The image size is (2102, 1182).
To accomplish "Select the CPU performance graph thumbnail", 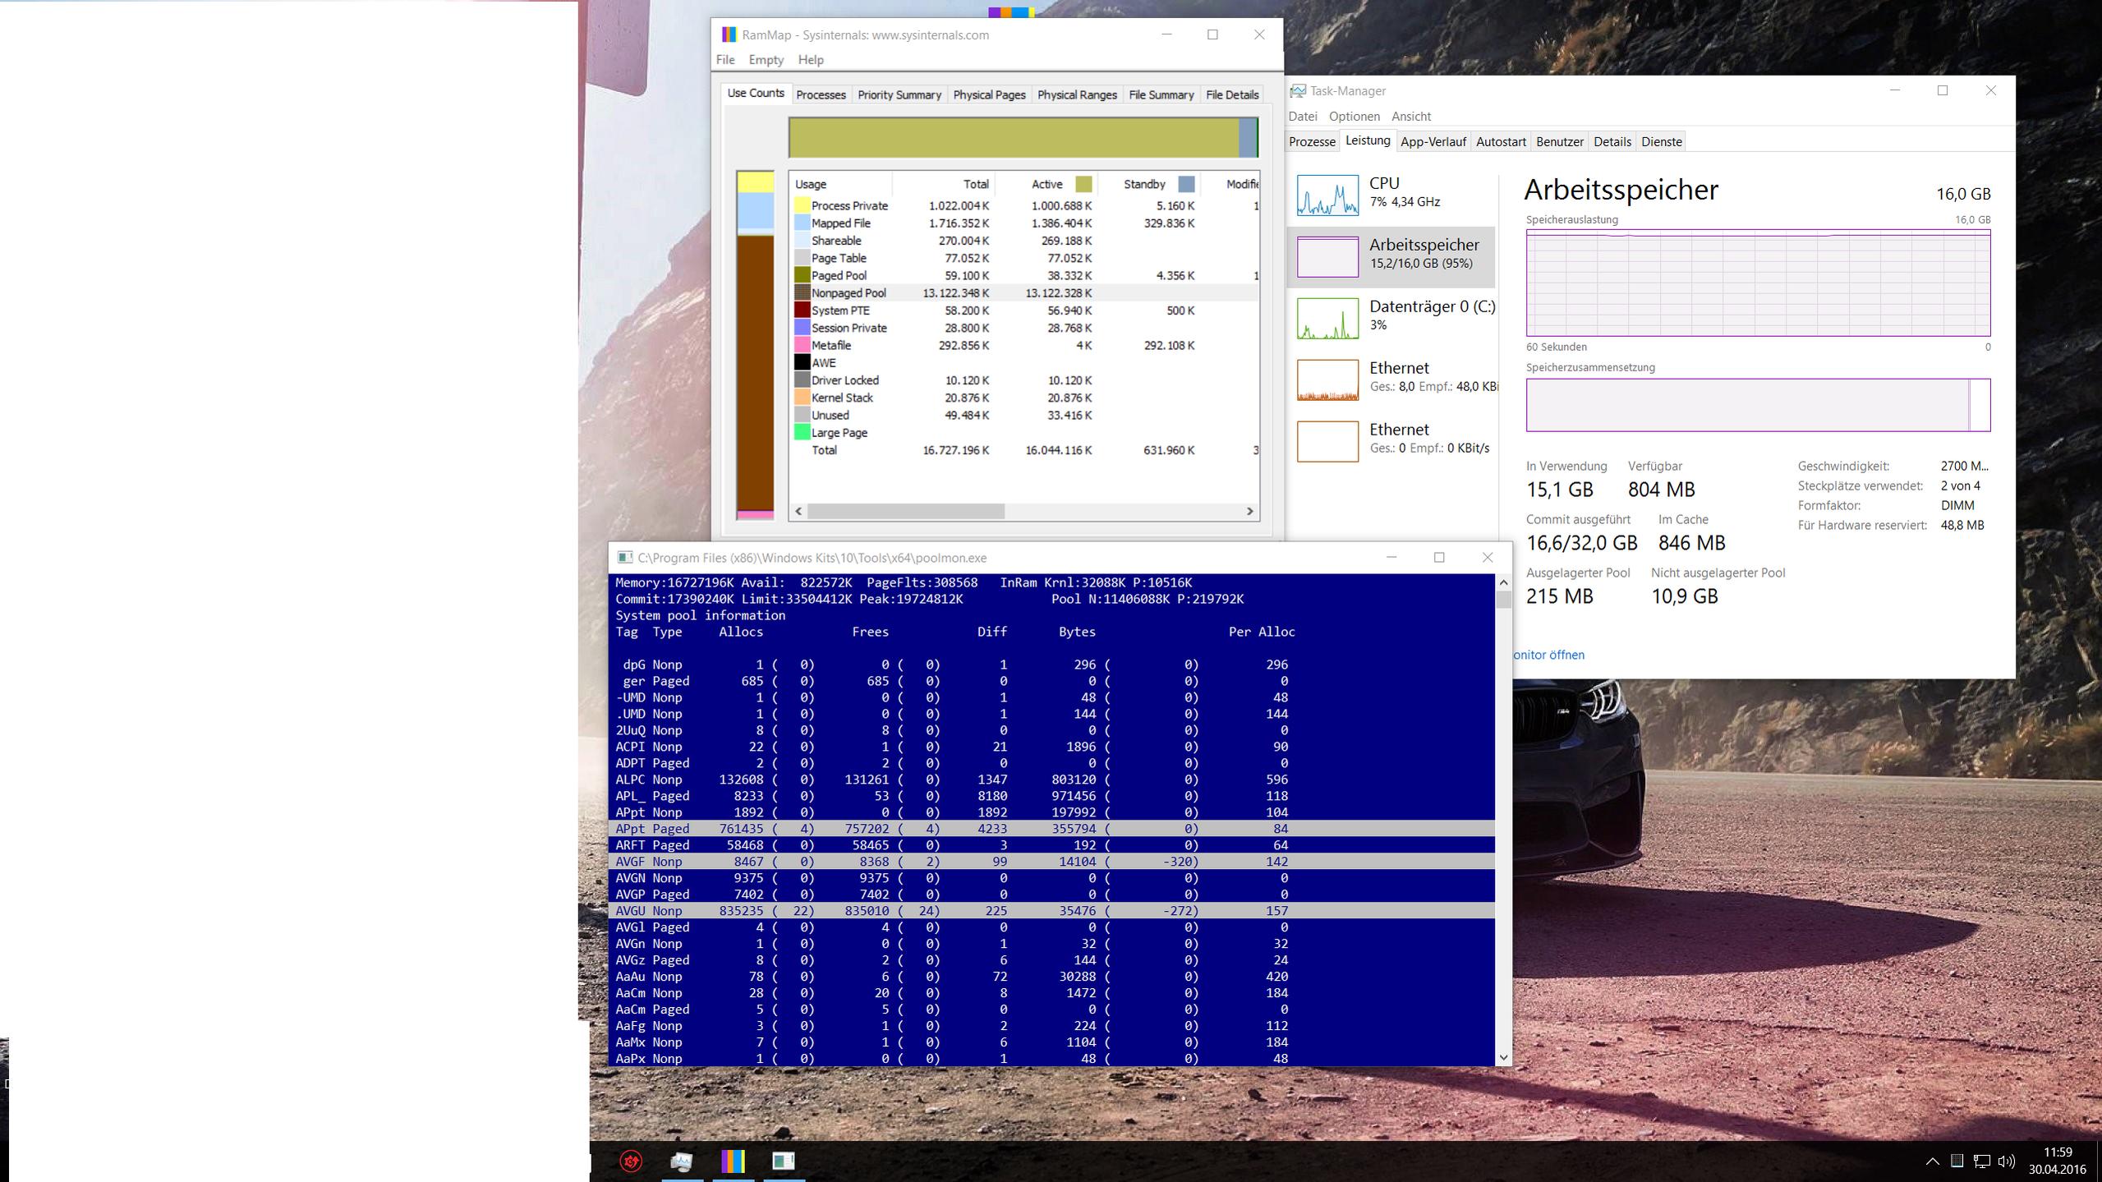I will coord(1327,195).
